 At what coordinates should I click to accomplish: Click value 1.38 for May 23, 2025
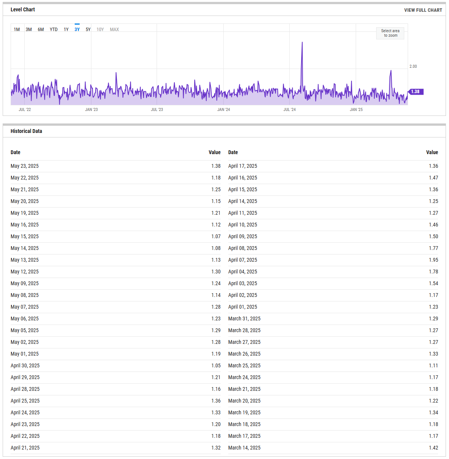coord(216,166)
